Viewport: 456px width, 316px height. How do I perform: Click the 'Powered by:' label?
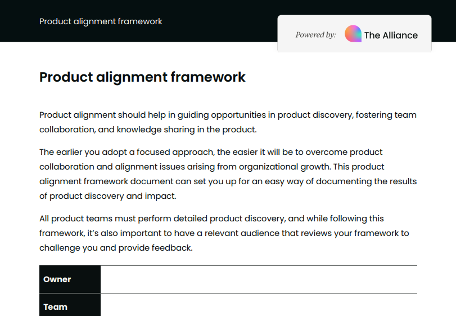(x=316, y=35)
